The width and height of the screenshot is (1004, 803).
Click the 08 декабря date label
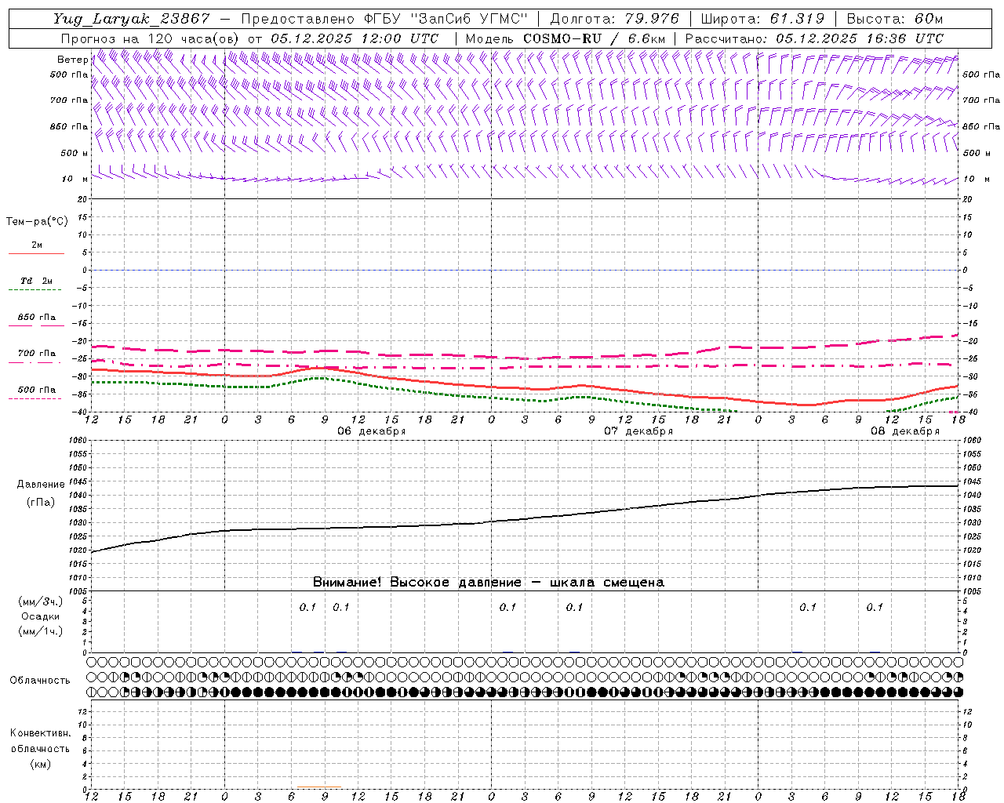905,431
